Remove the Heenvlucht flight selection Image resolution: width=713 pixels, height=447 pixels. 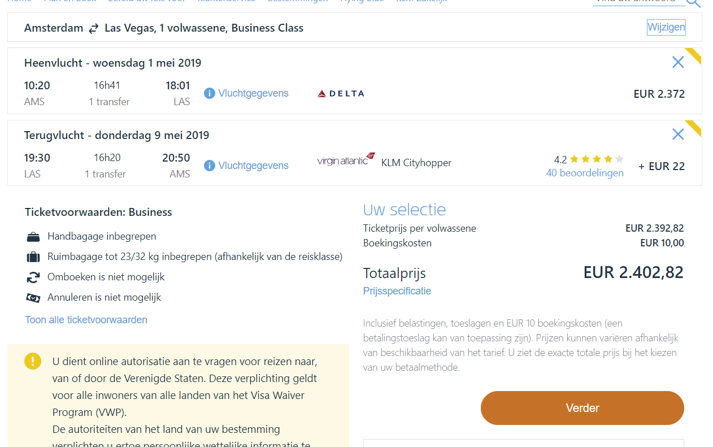[x=678, y=62]
